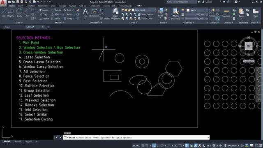263x148 pixels.
Task: Switch to the View ribbon tab
Action: click(53, 6)
